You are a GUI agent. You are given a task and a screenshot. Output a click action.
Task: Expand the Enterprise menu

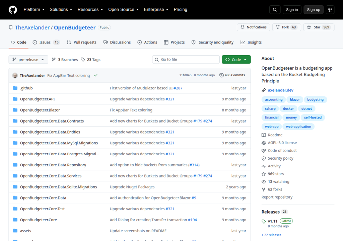click(x=156, y=10)
